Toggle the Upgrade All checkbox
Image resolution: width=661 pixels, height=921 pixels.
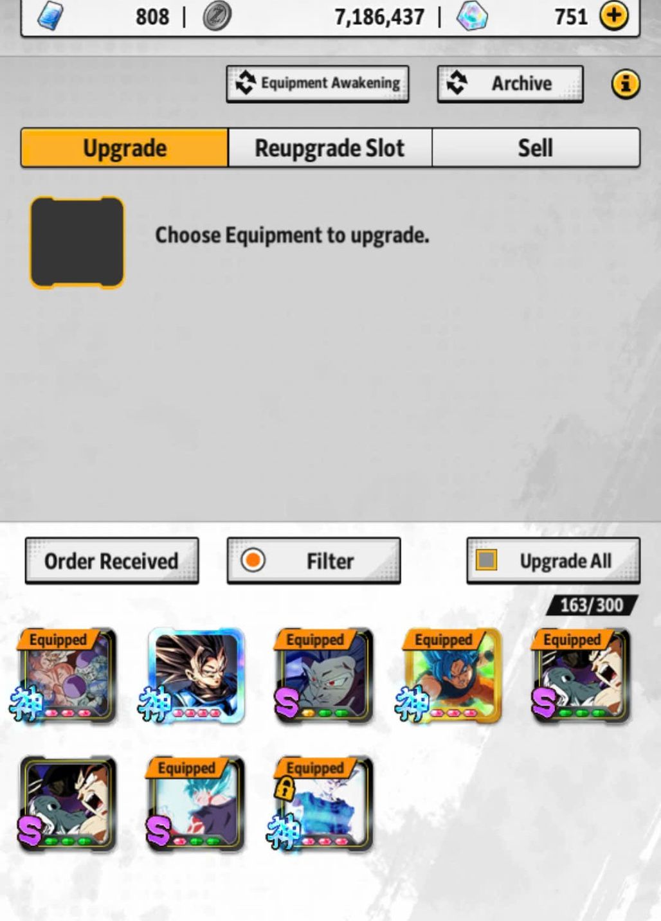486,560
